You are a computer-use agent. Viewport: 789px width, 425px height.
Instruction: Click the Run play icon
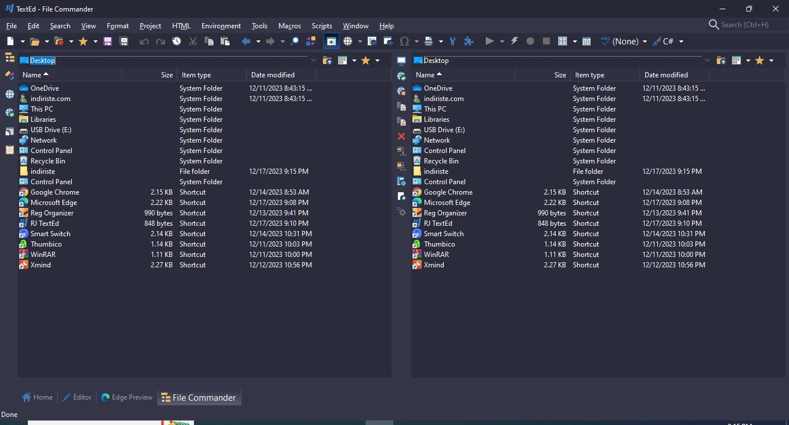pos(489,42)
